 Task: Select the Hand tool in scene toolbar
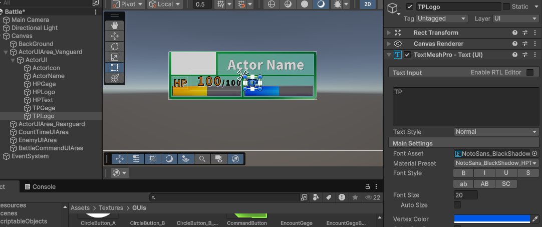(x=114, y=25)
